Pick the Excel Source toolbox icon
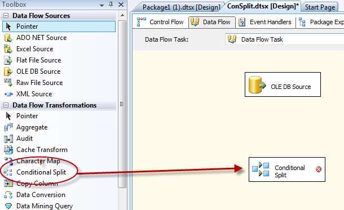 (x=8, y=49)
